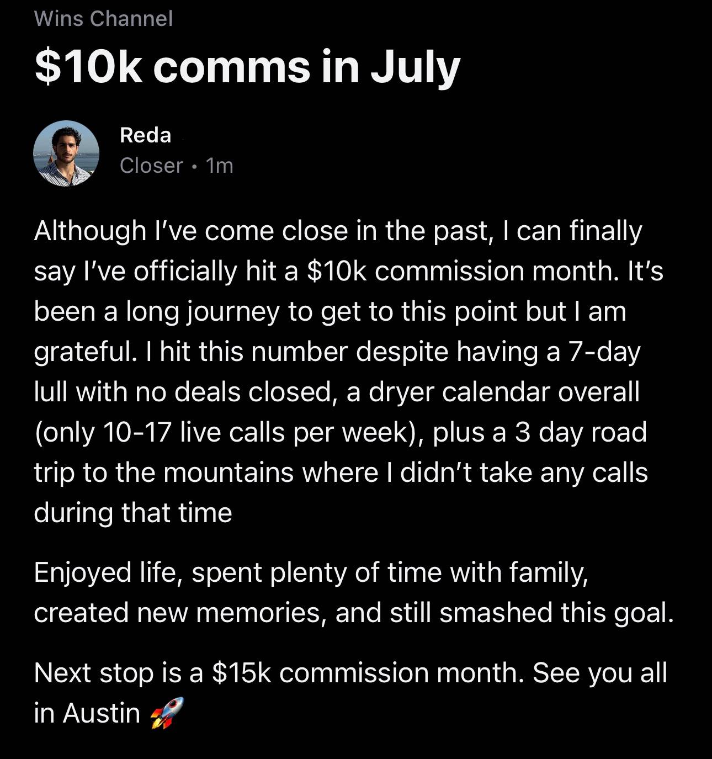Tap 'Next stop is a' text
The image size is (712, 759).
[x=119, y=673]
